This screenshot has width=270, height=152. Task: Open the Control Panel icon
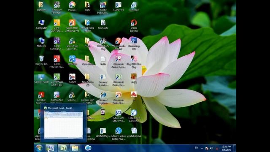point(41,79)
